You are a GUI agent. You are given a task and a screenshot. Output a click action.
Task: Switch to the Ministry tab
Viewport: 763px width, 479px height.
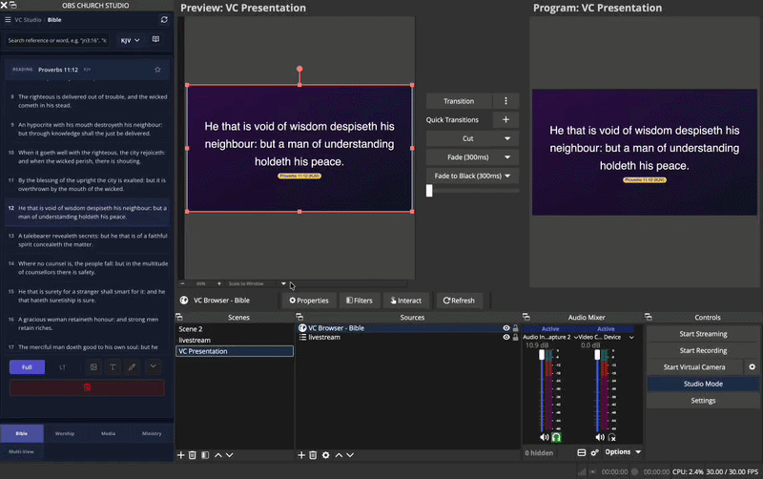(152, 433)
